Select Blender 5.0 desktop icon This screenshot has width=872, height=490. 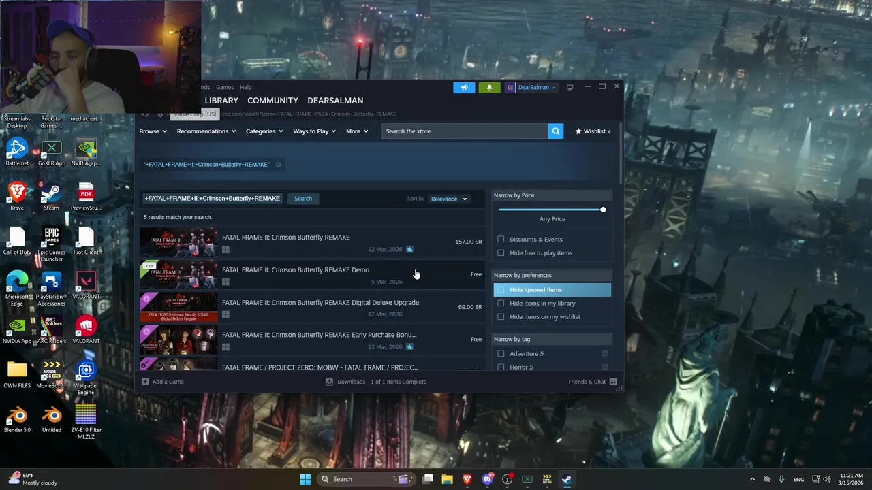(17, 418)
